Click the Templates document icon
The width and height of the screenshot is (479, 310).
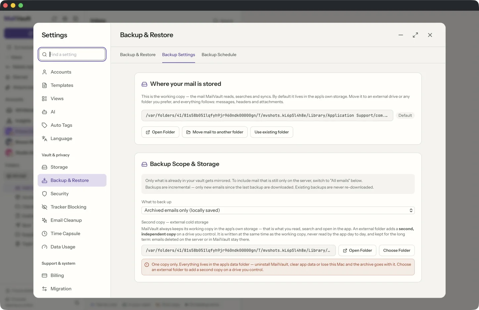click(x=45, y=85)
